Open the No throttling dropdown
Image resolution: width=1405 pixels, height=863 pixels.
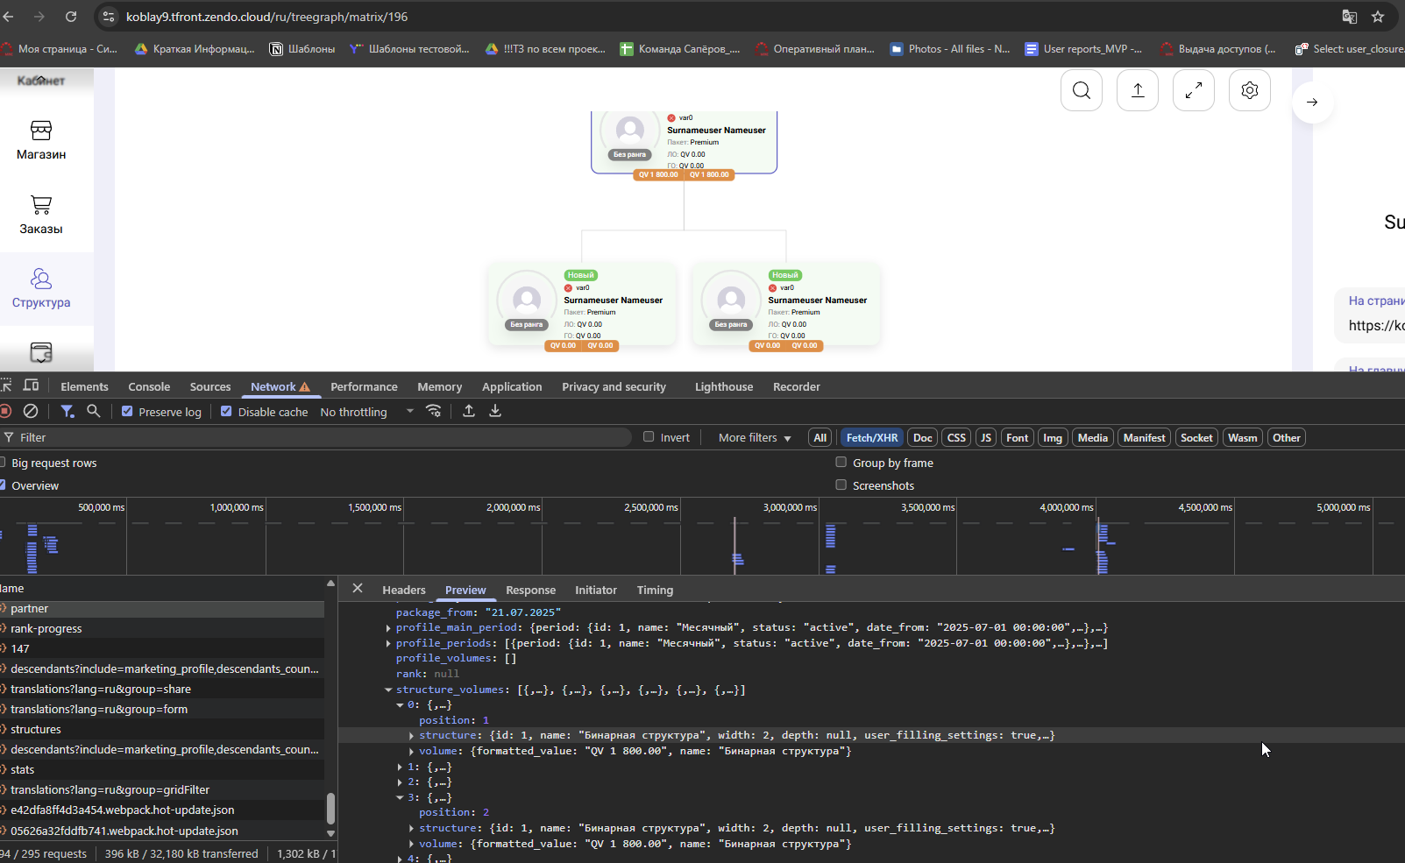tap(366, 412)
